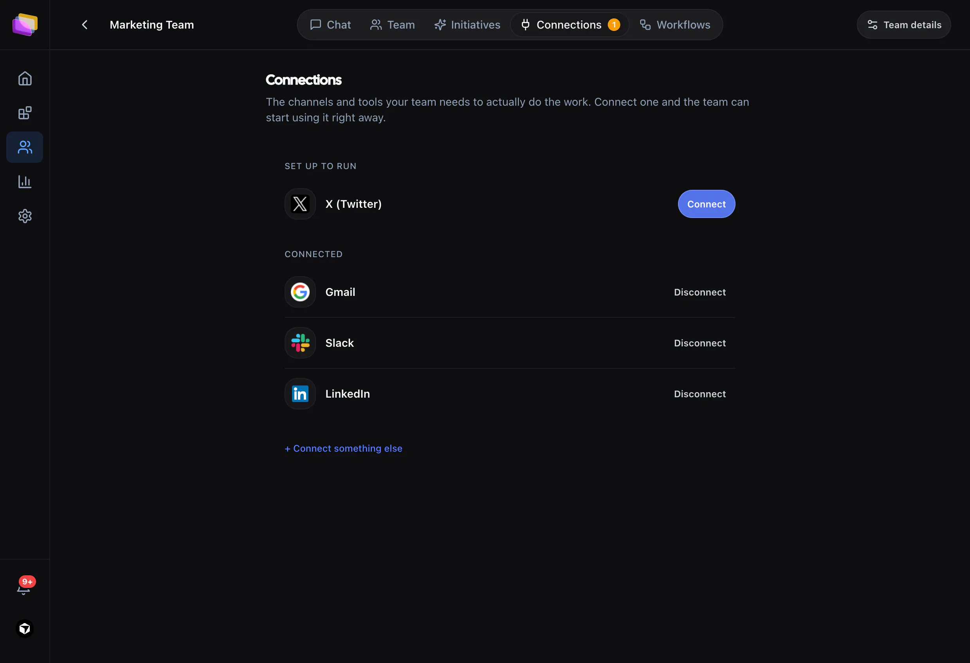The height and width of the screenshot is (663, 970).
Task: Open the apps grid sidebar icon
Action: coord(25,113)
